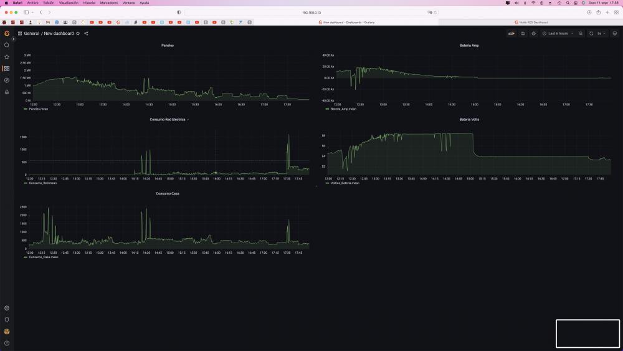Open Alerting bell in the sidebar

pyautogui.click(x=7, y=92)
